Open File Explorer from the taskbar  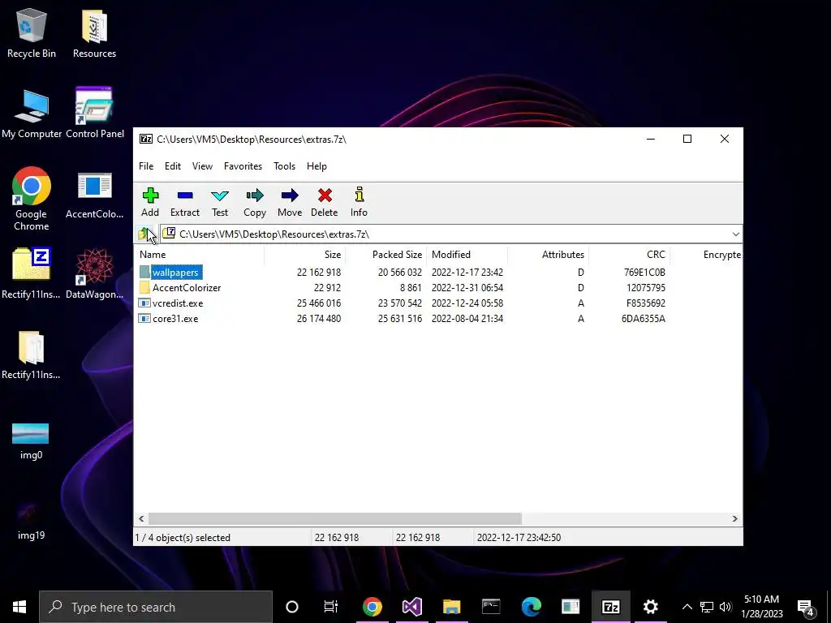pyautogui.click(x=451, y=607)
